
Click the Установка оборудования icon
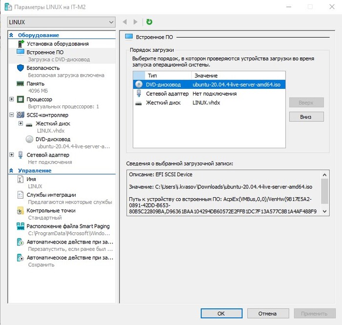[20, 44]
